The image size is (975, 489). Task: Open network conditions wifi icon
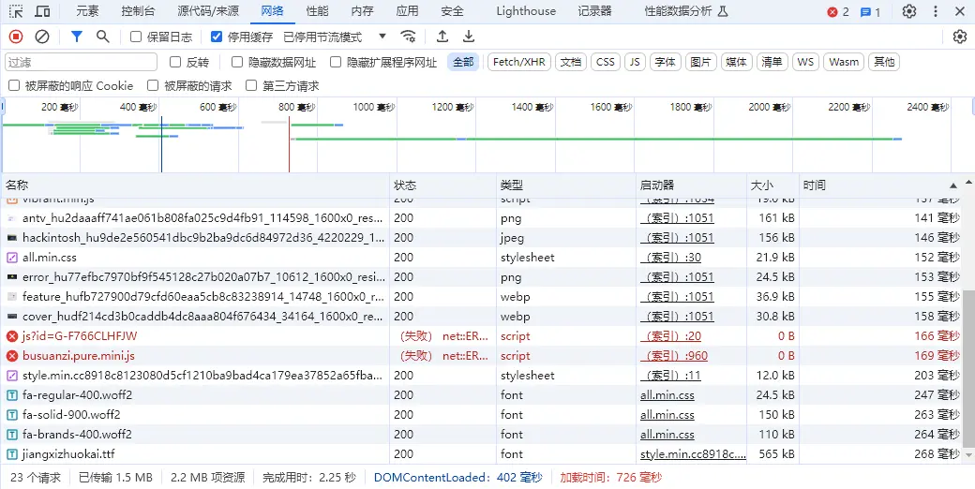(x=408, y=37)
